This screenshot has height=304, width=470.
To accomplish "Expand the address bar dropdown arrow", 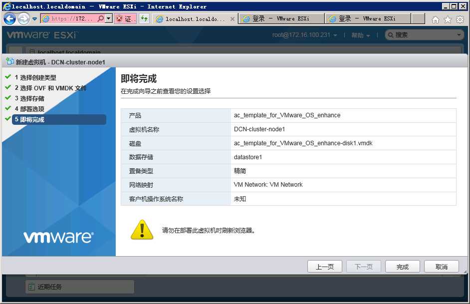I will click(x=109, y=18).
